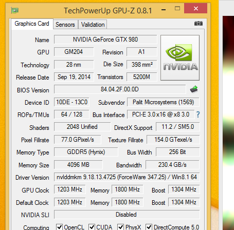Click Default Clock row Memory value 1800 MHz
This screenshot has width=234, height=230.
128,202
